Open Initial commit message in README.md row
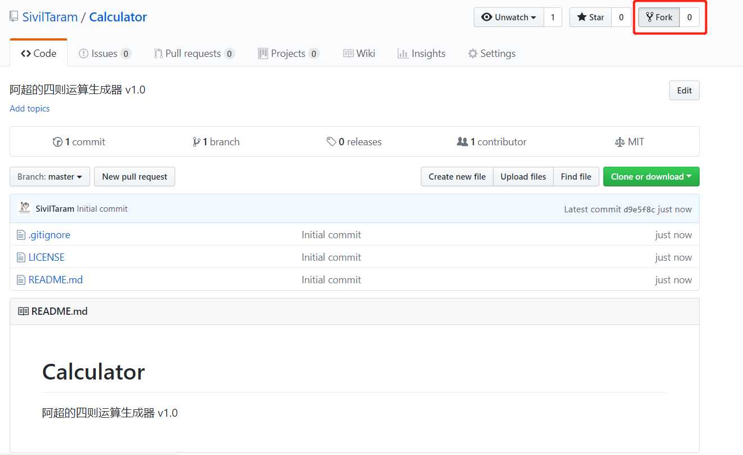Viewport: 743px width, 455px height. coord(331,280)
